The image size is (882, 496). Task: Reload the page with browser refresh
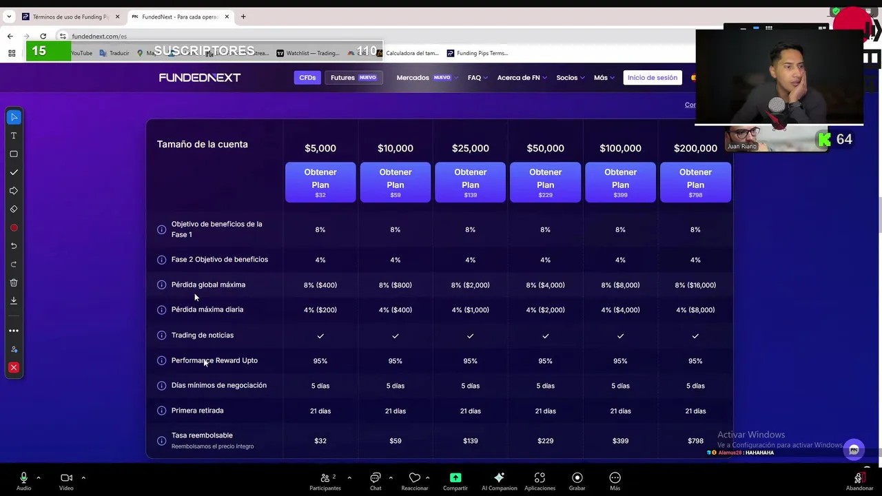[x=43, y=36]
